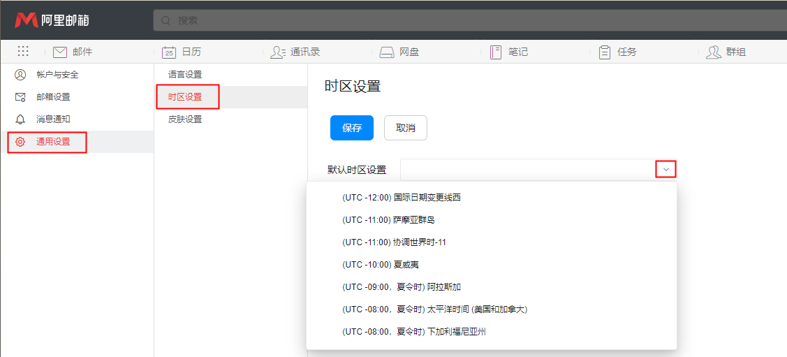Open the Netdisk drive icon
Image resolution: width=787 pixels, height=357 pixels.
pyautogui.click(x=387, y=52)
